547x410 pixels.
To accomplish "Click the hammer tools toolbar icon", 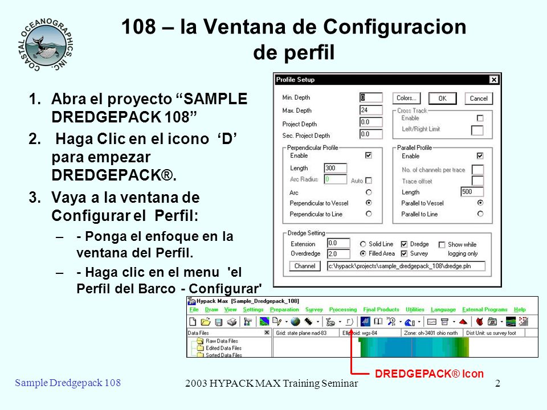I will (248, 322).
